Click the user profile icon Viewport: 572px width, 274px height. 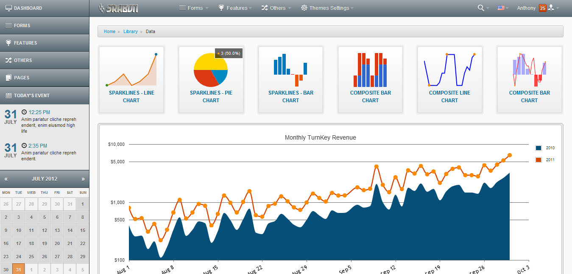pos(551,8)
